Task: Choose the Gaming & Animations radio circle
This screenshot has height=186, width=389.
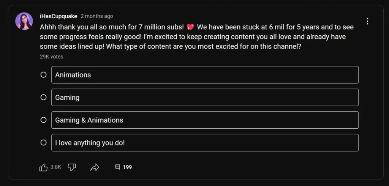Action: point(44,120)
